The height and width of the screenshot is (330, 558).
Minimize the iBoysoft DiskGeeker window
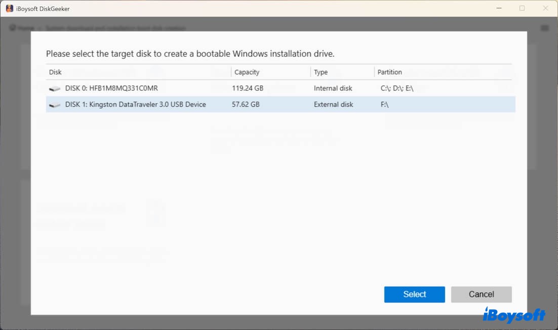tap(499, 8)
